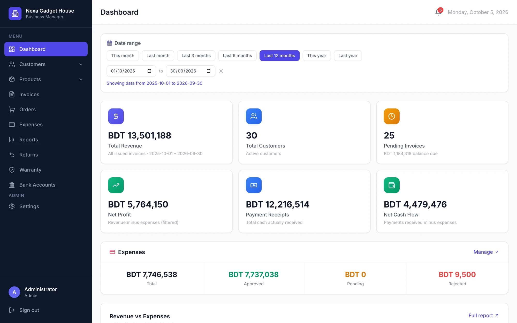
Task: Expand the Customers submenu chevron
Action: 81,64
